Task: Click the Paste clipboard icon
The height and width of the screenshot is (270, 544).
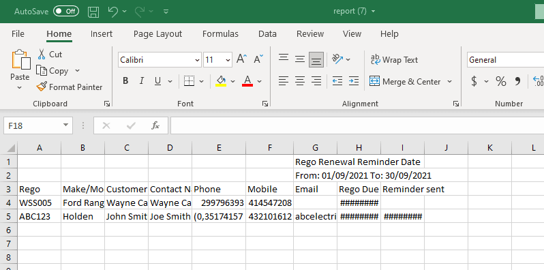Action: point(20,60)
